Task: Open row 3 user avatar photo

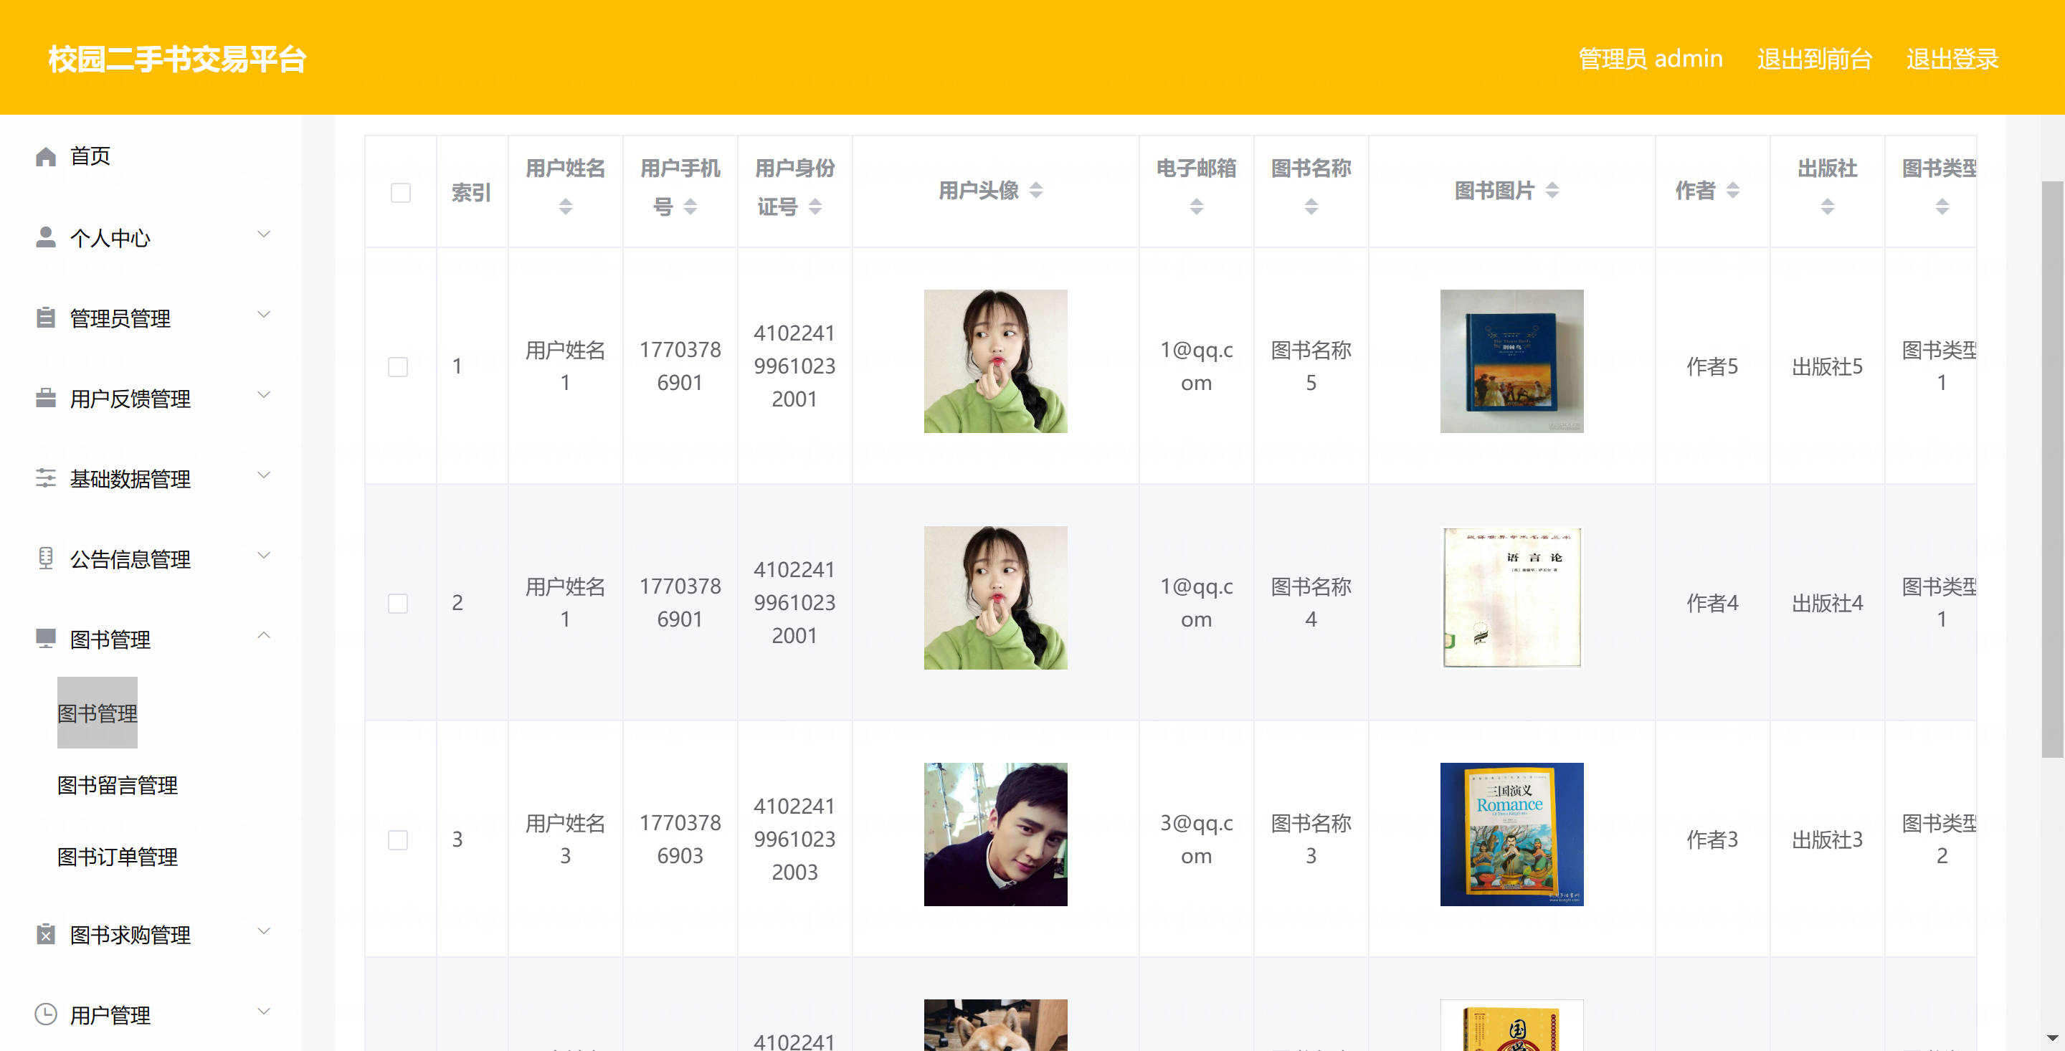Action: [x=994, y=834]
